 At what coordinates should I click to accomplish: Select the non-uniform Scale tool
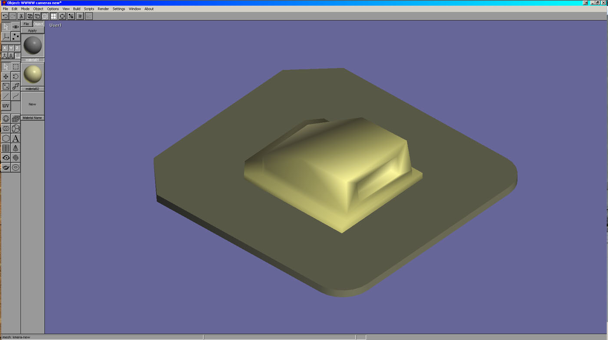pyautogui.click(x=6, y=86)
